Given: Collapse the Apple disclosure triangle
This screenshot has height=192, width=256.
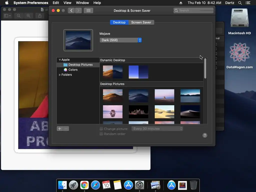Looking at the screenshot, I should [x=60, y=60].
